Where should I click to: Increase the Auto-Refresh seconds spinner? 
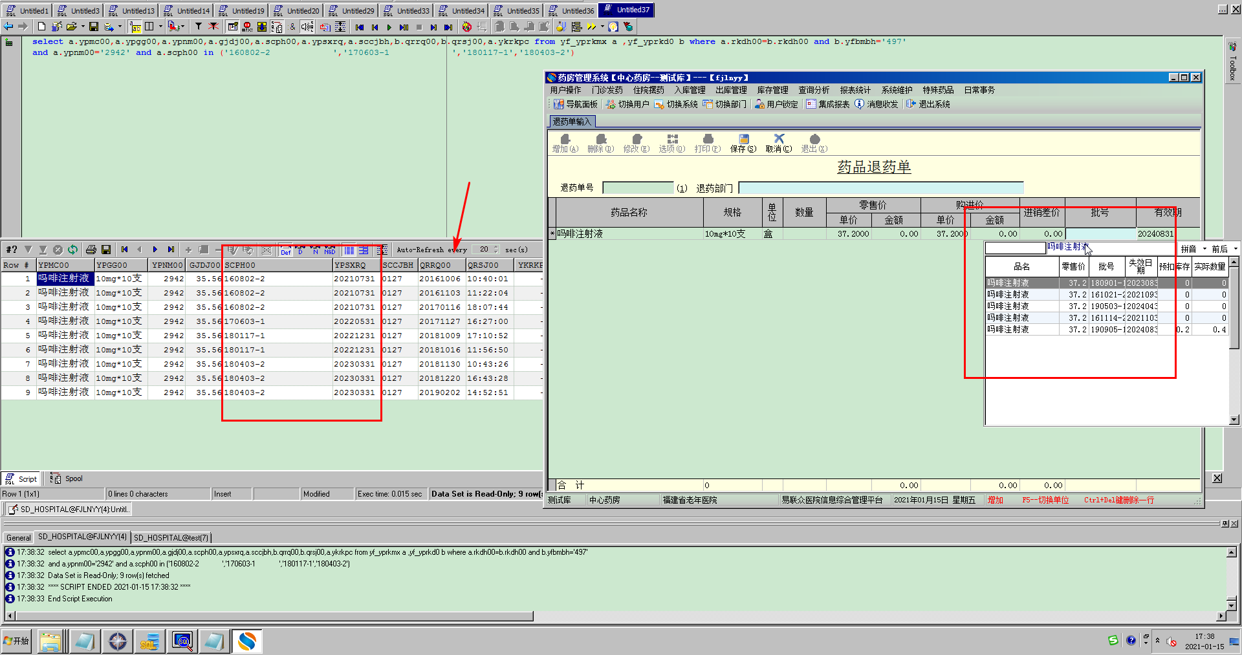[x=496, y=247]
